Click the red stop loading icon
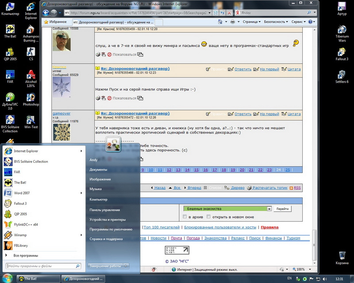Screen dimensions: 354x283 [229, 13]
